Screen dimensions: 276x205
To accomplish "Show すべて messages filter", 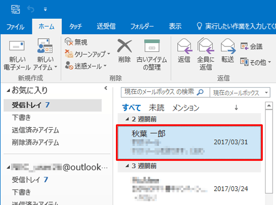I will [x=131, y=108].
